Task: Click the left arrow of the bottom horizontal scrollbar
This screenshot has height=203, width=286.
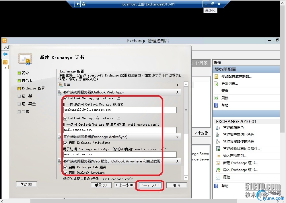Action: (2, 201)
